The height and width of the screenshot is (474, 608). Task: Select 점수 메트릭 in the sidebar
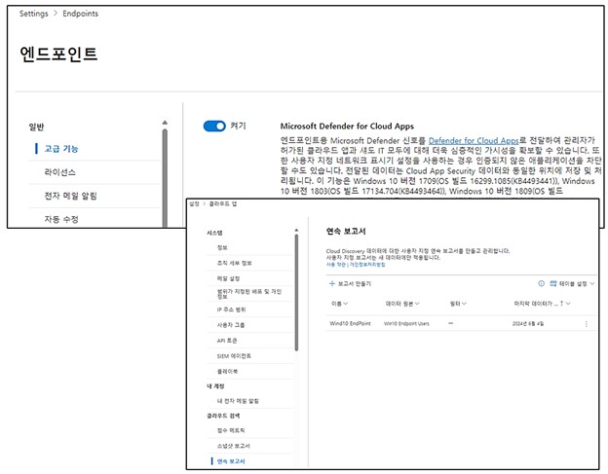(231, 430)
